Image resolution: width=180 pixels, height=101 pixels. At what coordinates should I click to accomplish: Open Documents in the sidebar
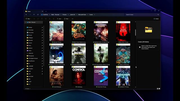pyautogui.click(x=31, y=33)
